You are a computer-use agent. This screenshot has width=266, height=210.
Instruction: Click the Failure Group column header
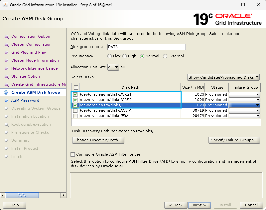pyautogui.click(x=245, y=87)
